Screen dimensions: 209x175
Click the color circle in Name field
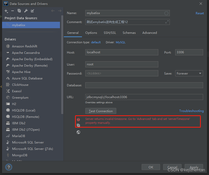pos(166,13)
